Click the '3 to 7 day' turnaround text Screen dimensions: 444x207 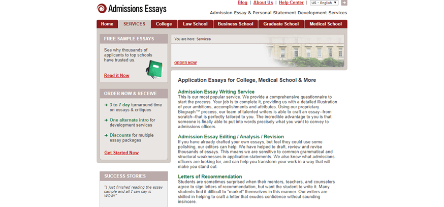pyautogui.click(x=120, y=105)
